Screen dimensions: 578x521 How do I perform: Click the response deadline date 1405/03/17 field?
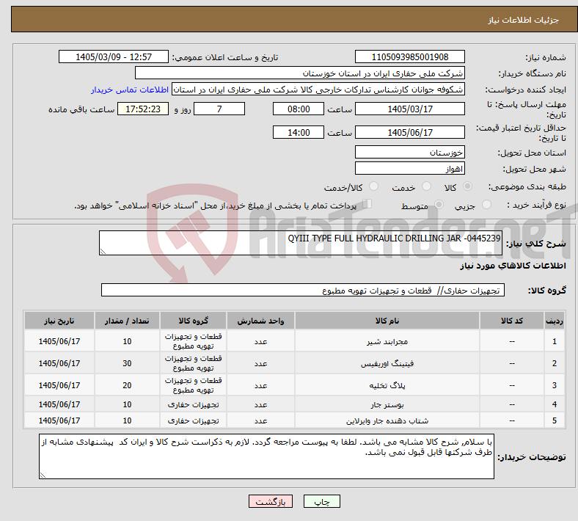coord(409,109)
